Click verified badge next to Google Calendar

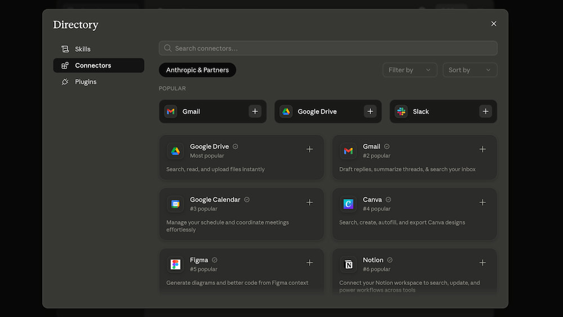click(247, 200)
